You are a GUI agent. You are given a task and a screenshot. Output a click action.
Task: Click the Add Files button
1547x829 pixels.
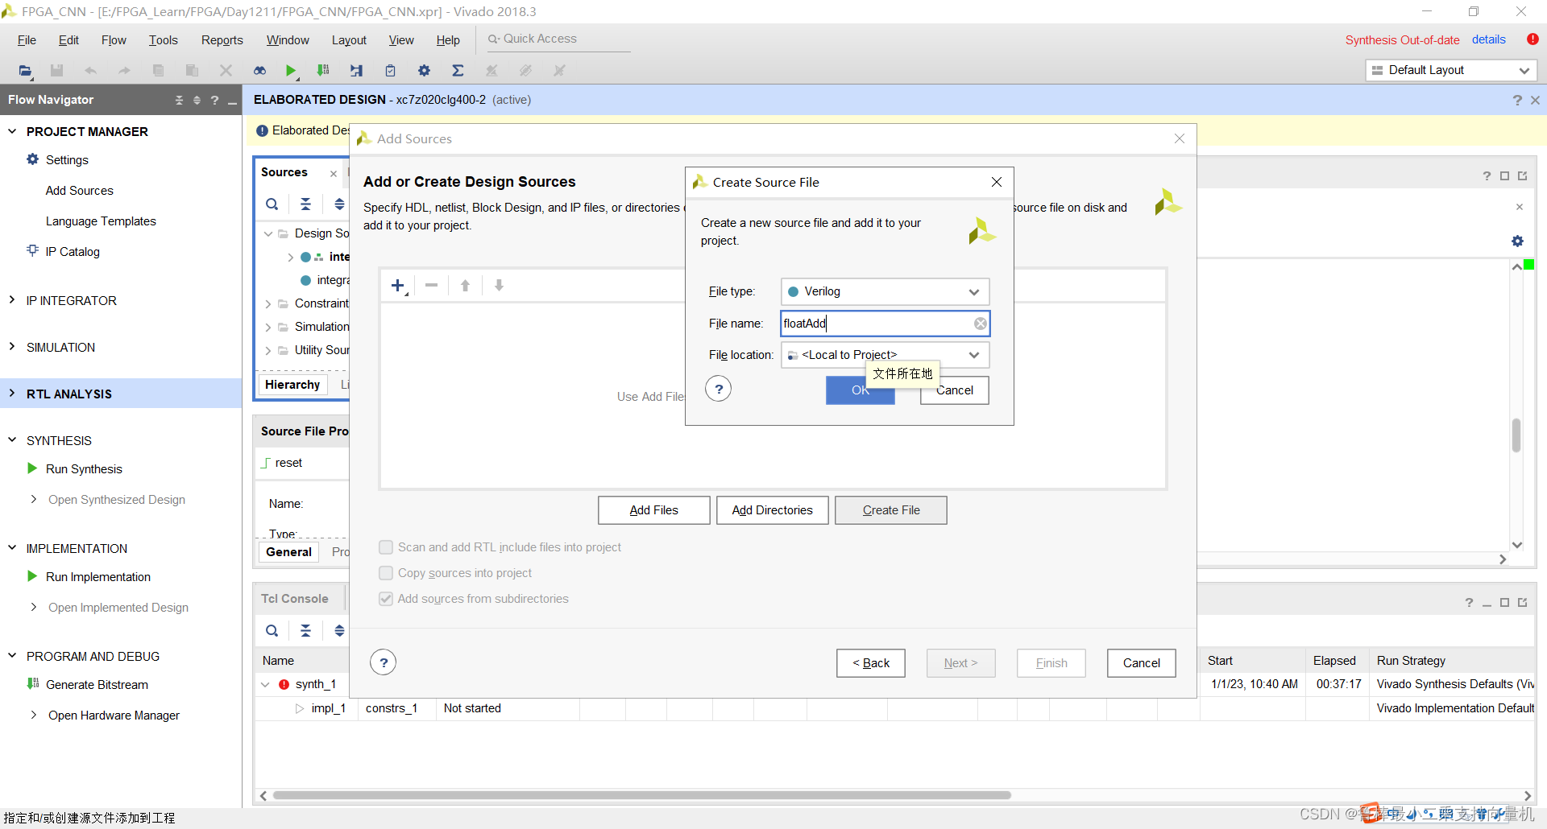(x=653, y=510)
